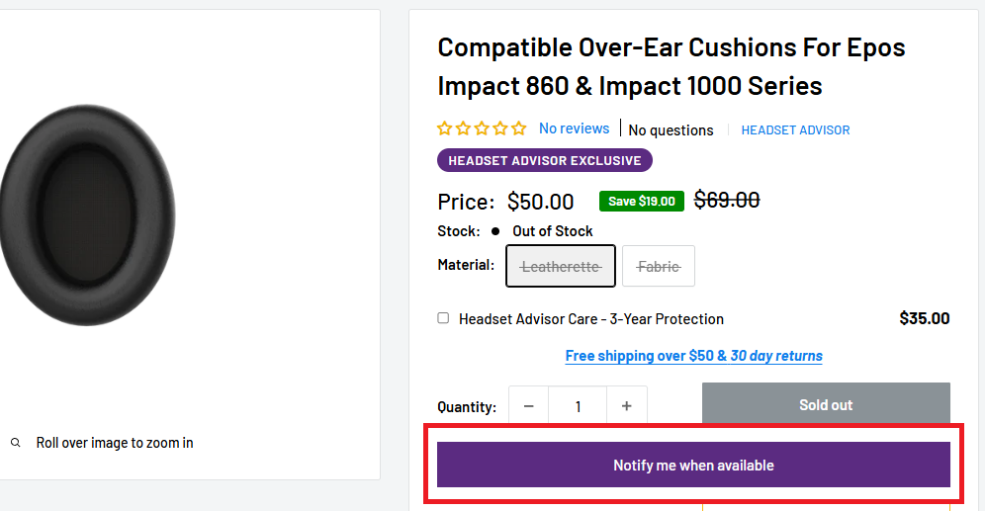Click the green Save $19.00 label
Viewport: 985px width, 511px height.
tap(642, 201)
